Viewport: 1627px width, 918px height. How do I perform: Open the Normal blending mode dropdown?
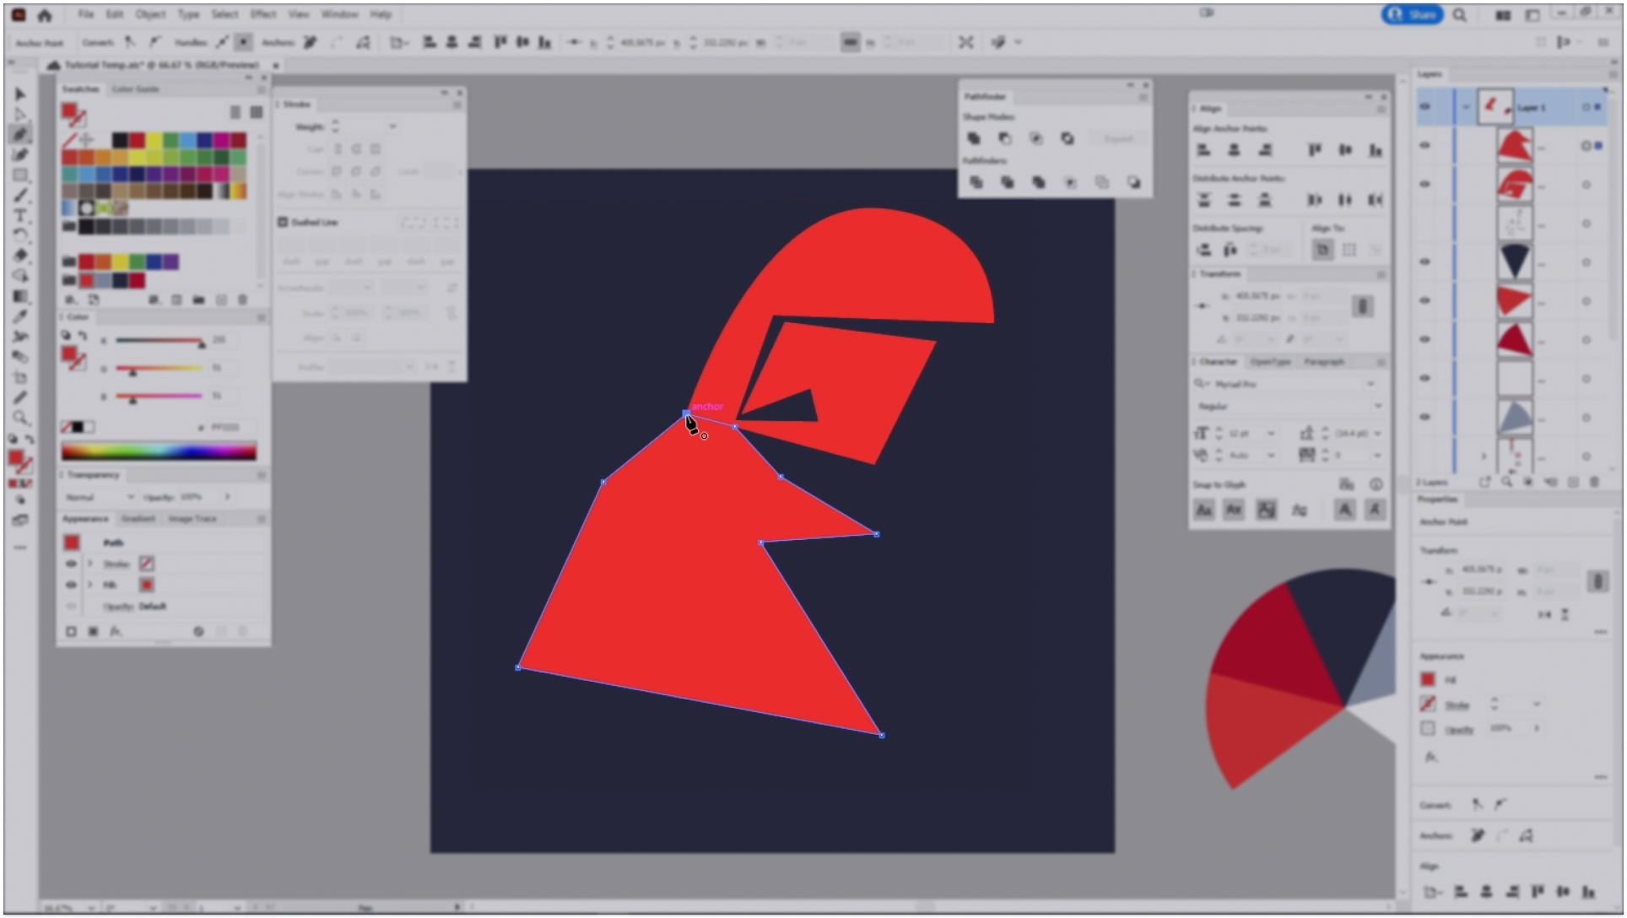pyautogui.click(x=99, y=497)
